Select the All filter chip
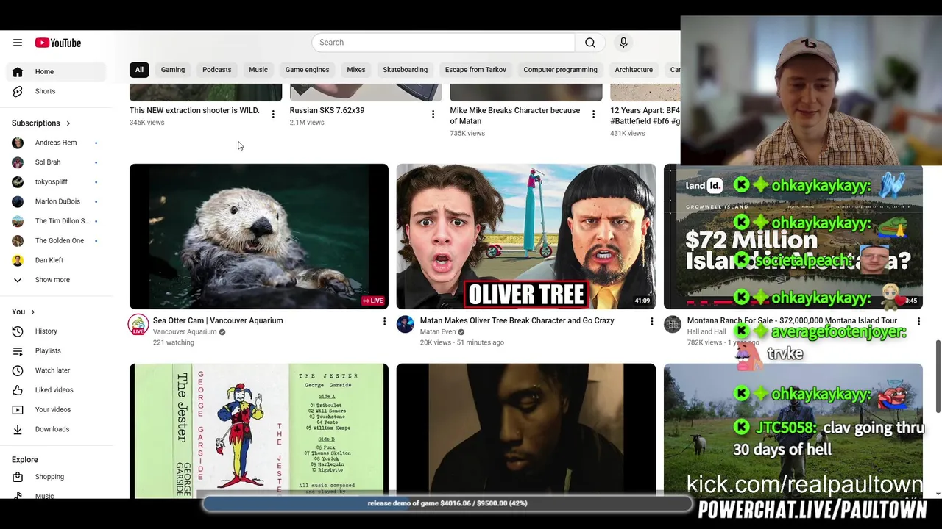Image resolution: width=942 pixels, height=529 pixels. point(139,70)
